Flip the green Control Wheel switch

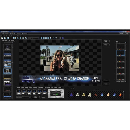coord(56,94)
